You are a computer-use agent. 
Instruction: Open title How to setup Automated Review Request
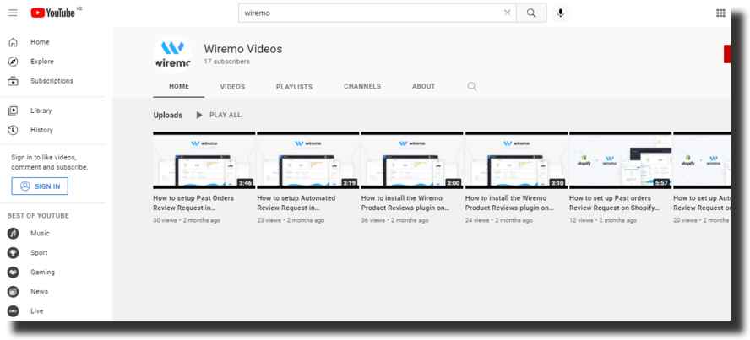(x=296, y=203)
